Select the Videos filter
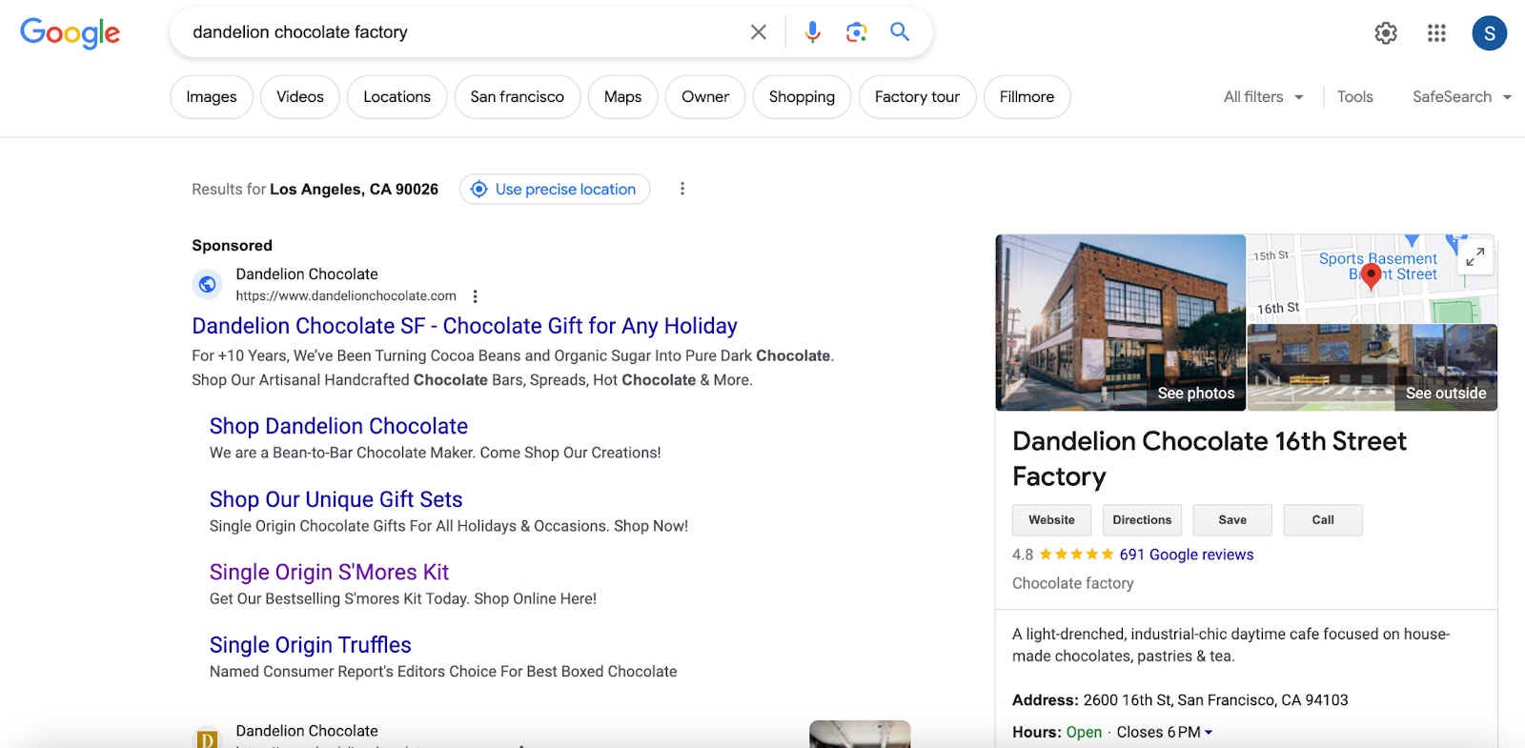 pos(300,97)
